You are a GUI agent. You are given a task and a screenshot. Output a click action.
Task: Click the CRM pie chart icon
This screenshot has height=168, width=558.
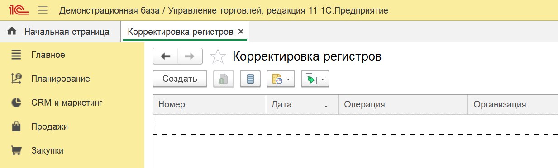point(16,103)
